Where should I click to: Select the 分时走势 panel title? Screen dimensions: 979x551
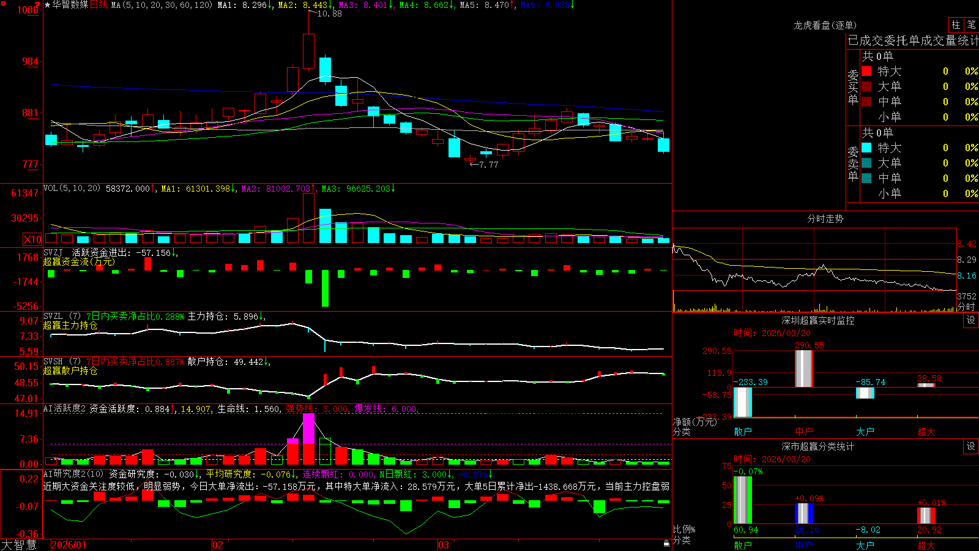coord(825,219)
